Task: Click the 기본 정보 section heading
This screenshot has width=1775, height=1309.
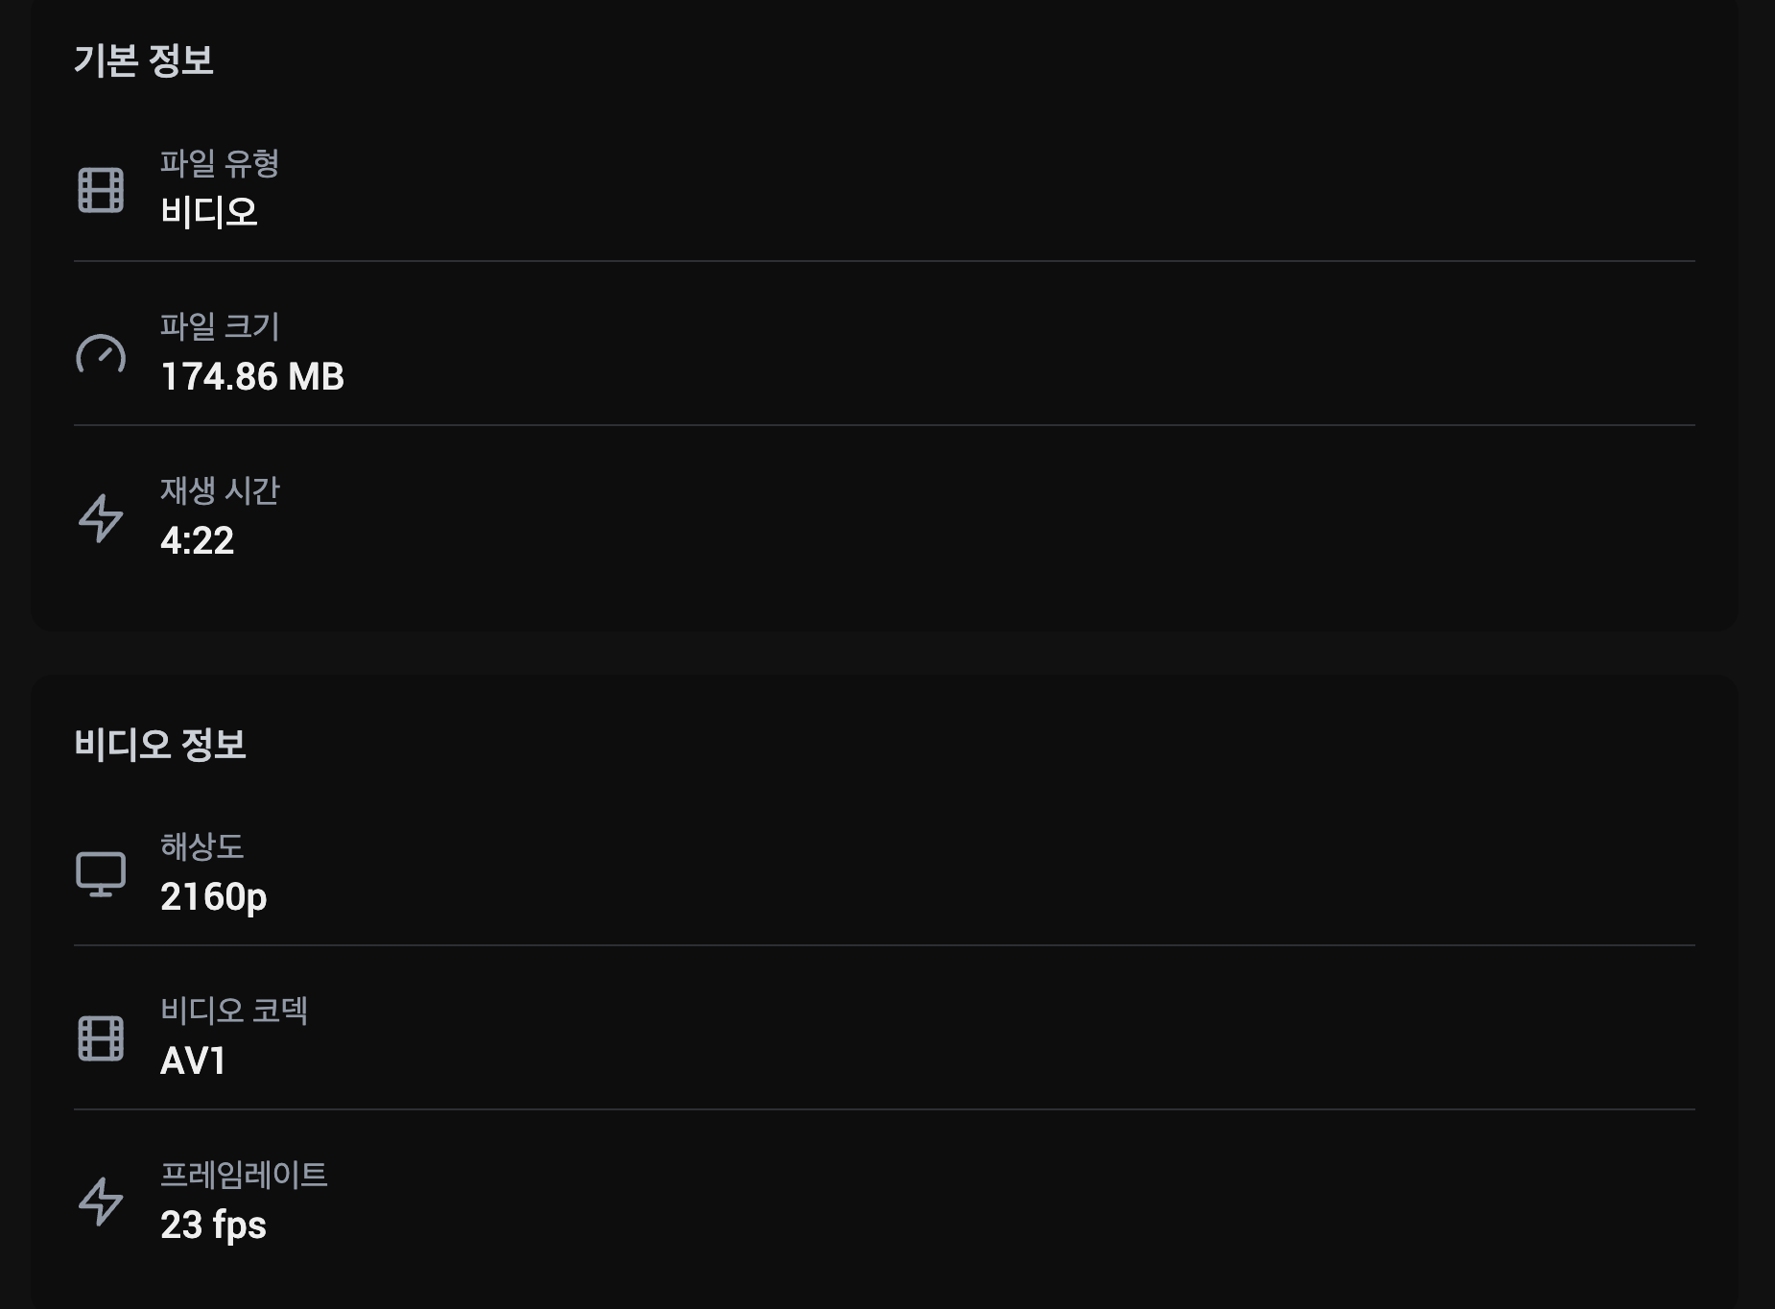Action: pyautogui.click(x=144, y=60)
